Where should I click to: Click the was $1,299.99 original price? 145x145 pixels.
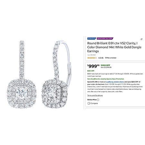[106, 67]
